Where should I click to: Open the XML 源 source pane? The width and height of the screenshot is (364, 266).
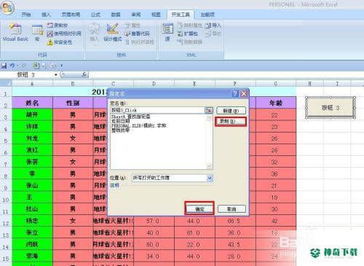click(167, 32)
